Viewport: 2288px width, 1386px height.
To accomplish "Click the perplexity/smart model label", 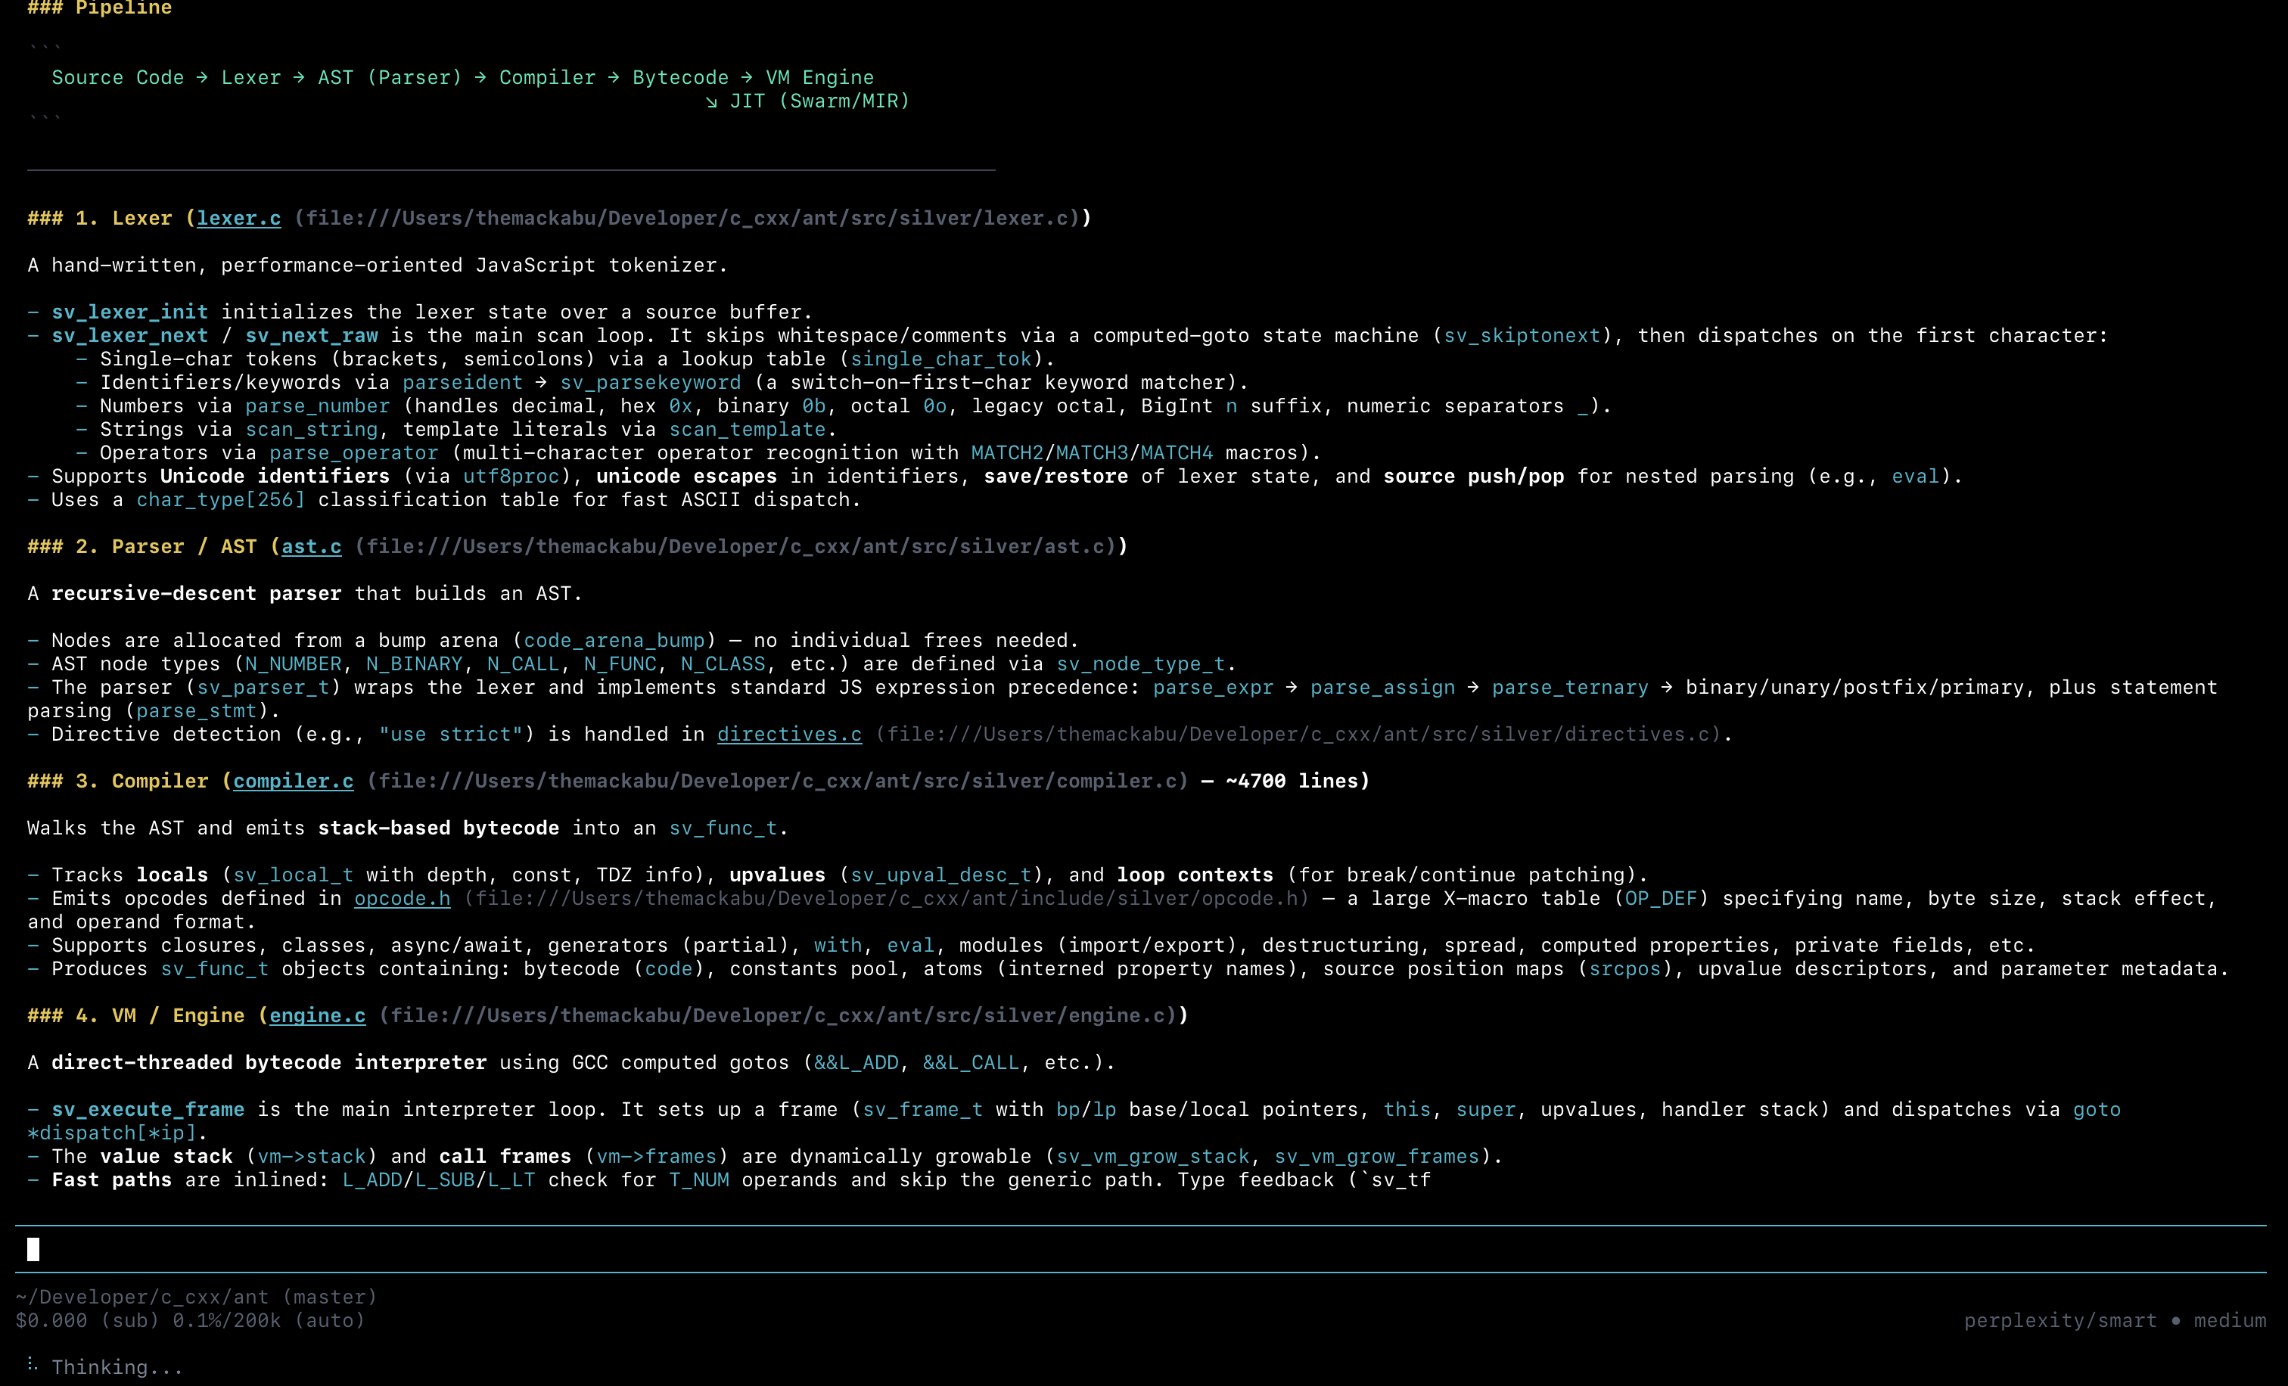I will pyautogui.click(x=2060, y=1320).
